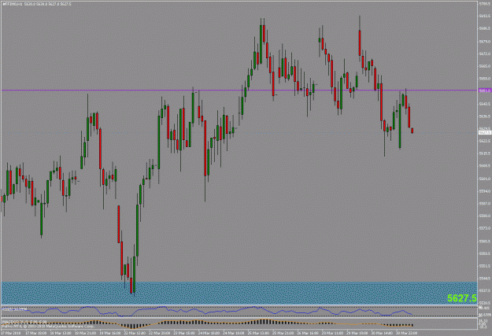
Task: Click the large green 5627.5 price label
Action: [462, 298]
